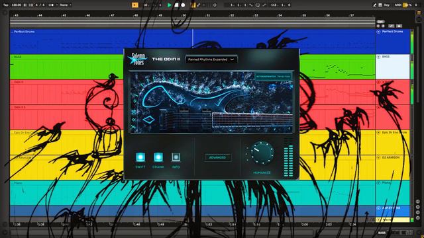Click the 2:00 mark on the time ruler
The width and height of the screenshot is (424, 238).
305,224
